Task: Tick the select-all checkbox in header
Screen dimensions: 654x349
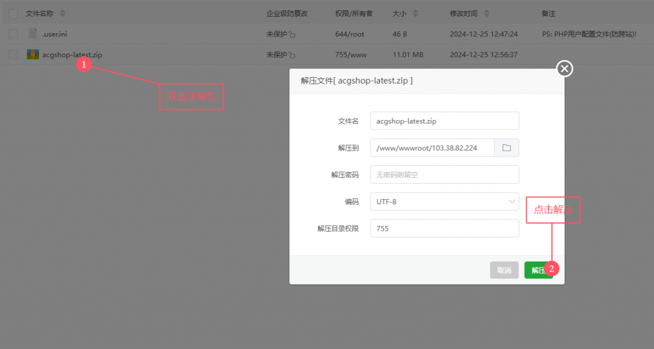Action: pyautogui.click(x=13, y=13)
